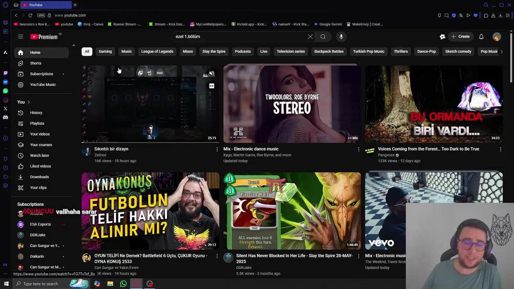Select the Home sidebar item

41,53
